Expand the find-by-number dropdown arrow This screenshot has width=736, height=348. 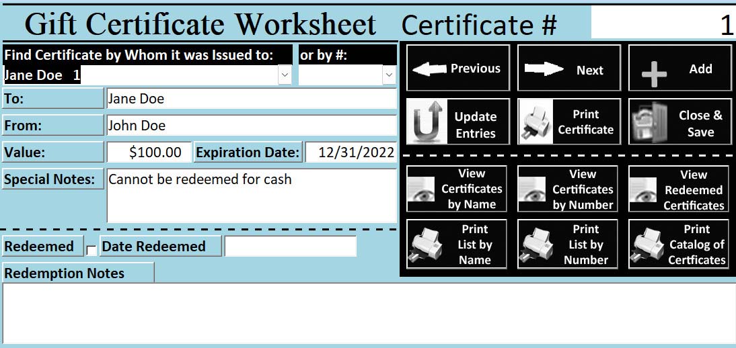coord(389,75)
